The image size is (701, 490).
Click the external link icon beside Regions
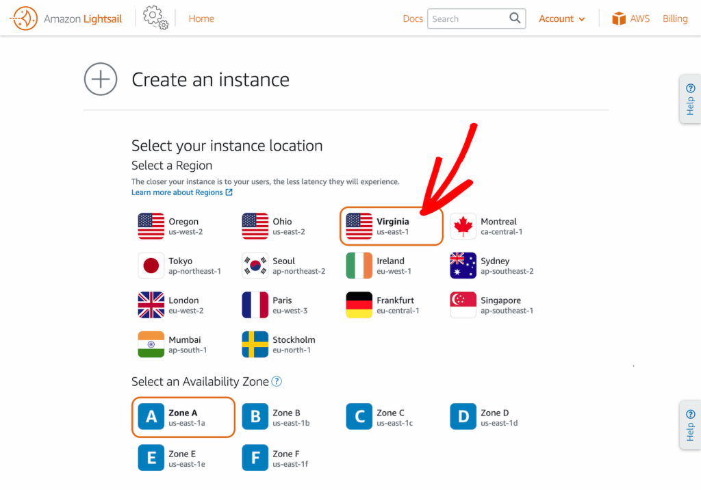click(229, 192)
